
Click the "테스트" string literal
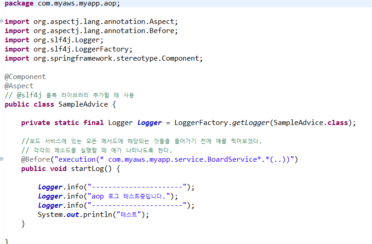(129, 215)
